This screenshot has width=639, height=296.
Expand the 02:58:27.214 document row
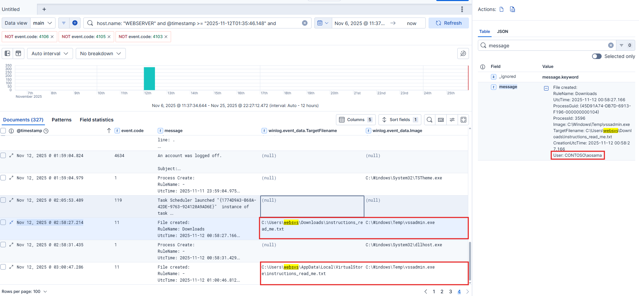point(11,223)
